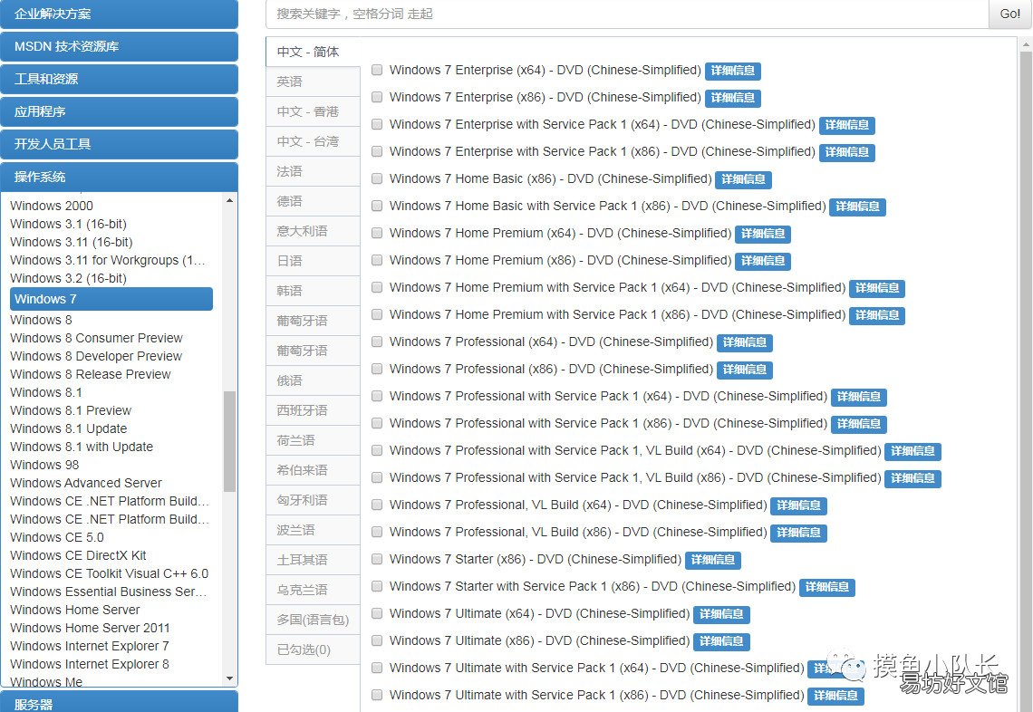This screenshot has width=1033, height=712.
Task: Switch to the 西班牙语 language tab
Action: (313, 410)
